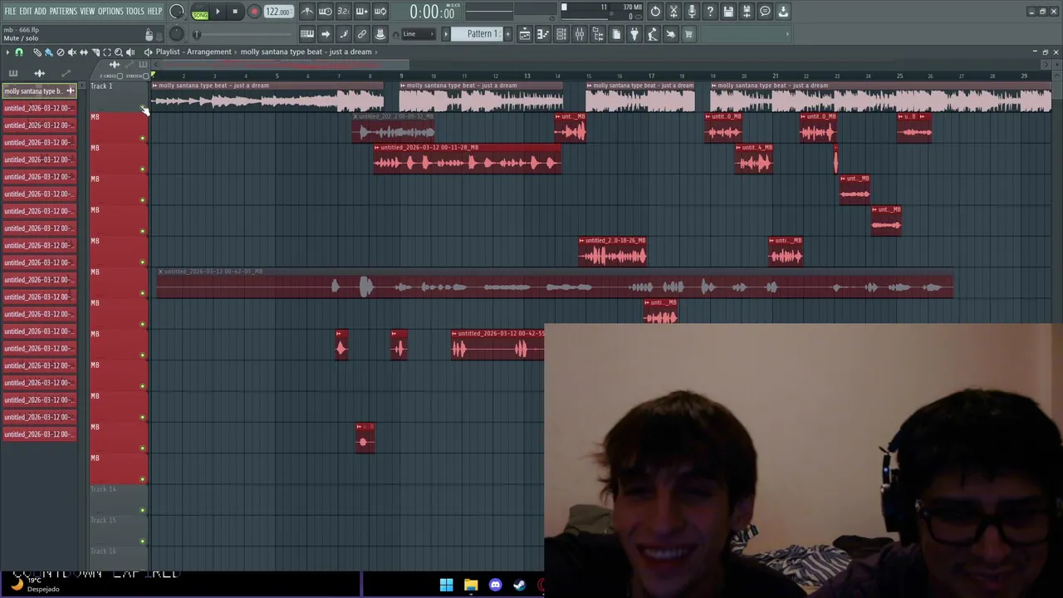Viewport: 1063px width, 598px height.
Task: Open the render/export save-as icon
Action: (x=747, y=12)
